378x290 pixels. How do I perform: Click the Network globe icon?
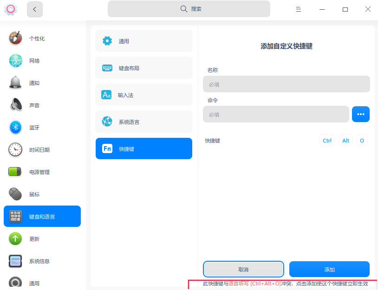coord(15,60)
